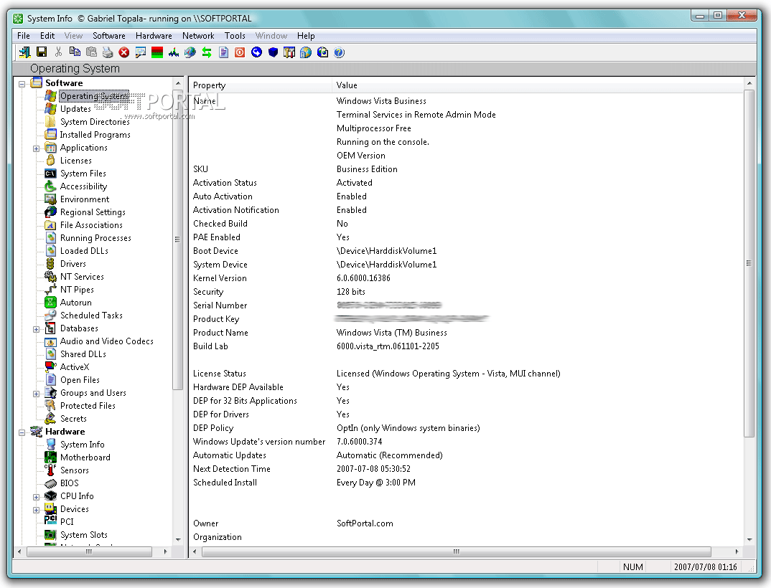Image resolution: width=771 pixels, height=588 pixels.
Task: Click the Regional Settings globe icon
Action: (50, 212)
